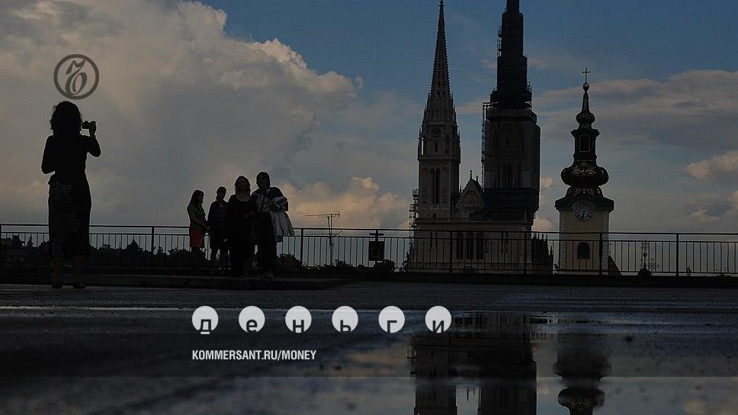Screen dimensions: 738x415
Task: Click the camera held by the photographer
Action: click(87, 124)
